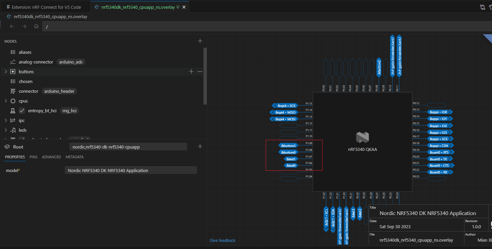Edit the nordic,nrf5340-dk-nrf5340-cpuapp compatible field

(128, 147)
